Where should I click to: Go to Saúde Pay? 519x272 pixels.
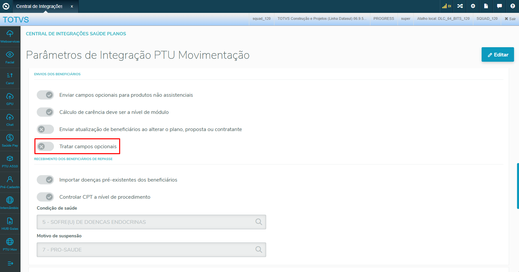point(10,141)
